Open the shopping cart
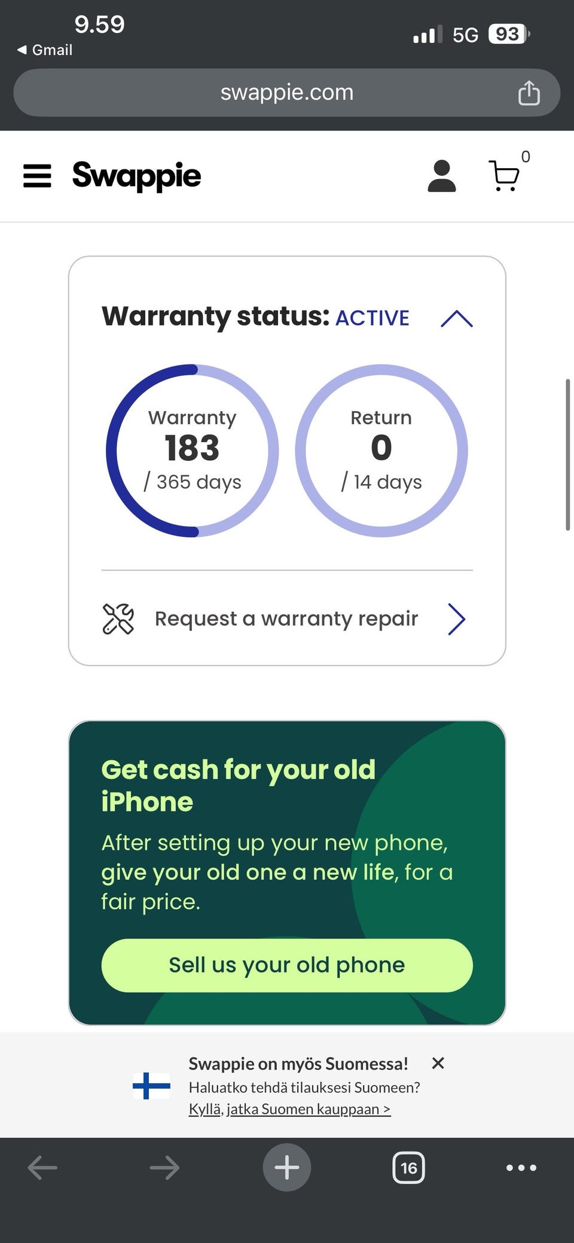Image resolution: width=574 pixels, height=1243 pixels. coord(504,176)
